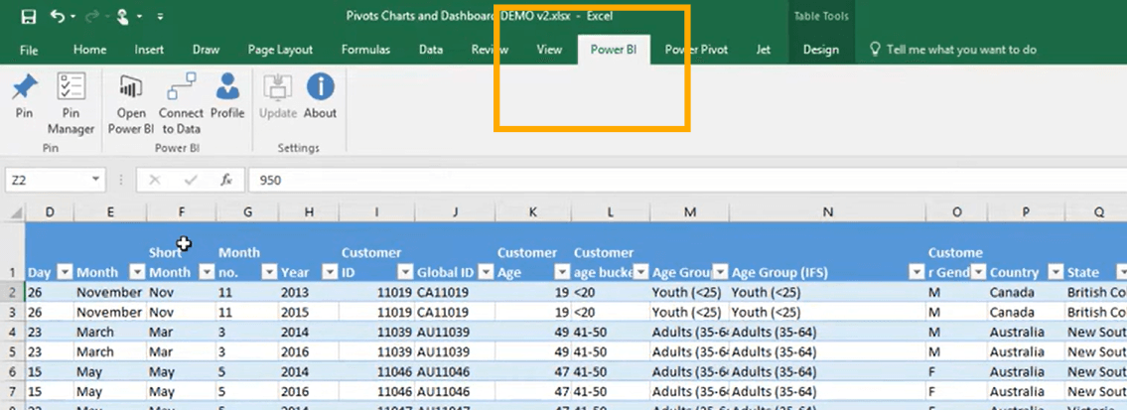Open the Short Month filter dropdown
1127x410 pixels.
point(207,272)
